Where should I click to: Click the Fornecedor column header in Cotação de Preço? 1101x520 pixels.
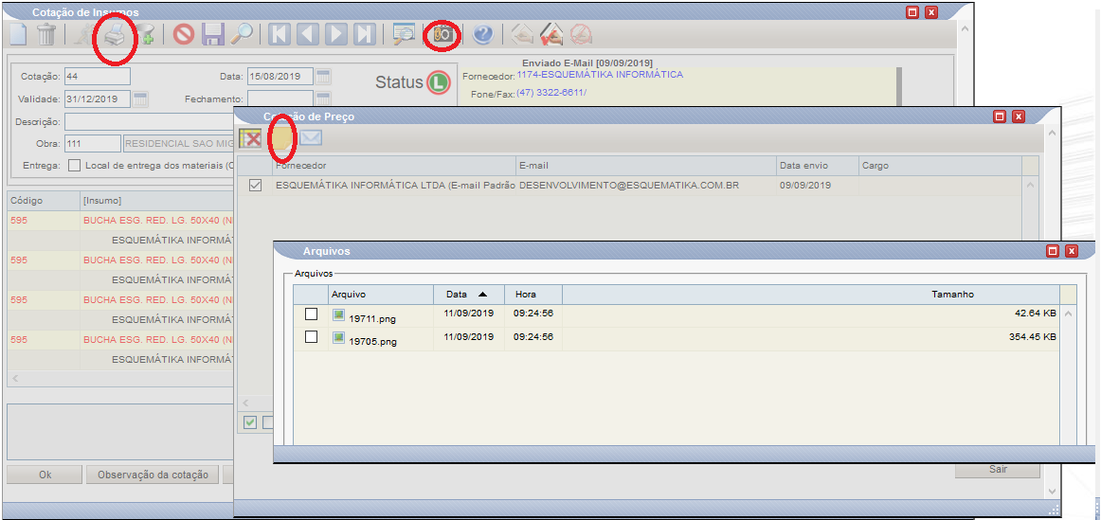394,166
